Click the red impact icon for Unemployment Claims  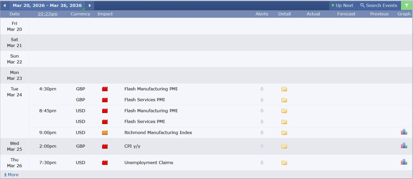[x=105, y=163]
